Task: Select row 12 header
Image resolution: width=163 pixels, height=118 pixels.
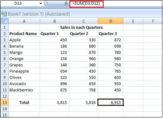Action: click(5, 96)
